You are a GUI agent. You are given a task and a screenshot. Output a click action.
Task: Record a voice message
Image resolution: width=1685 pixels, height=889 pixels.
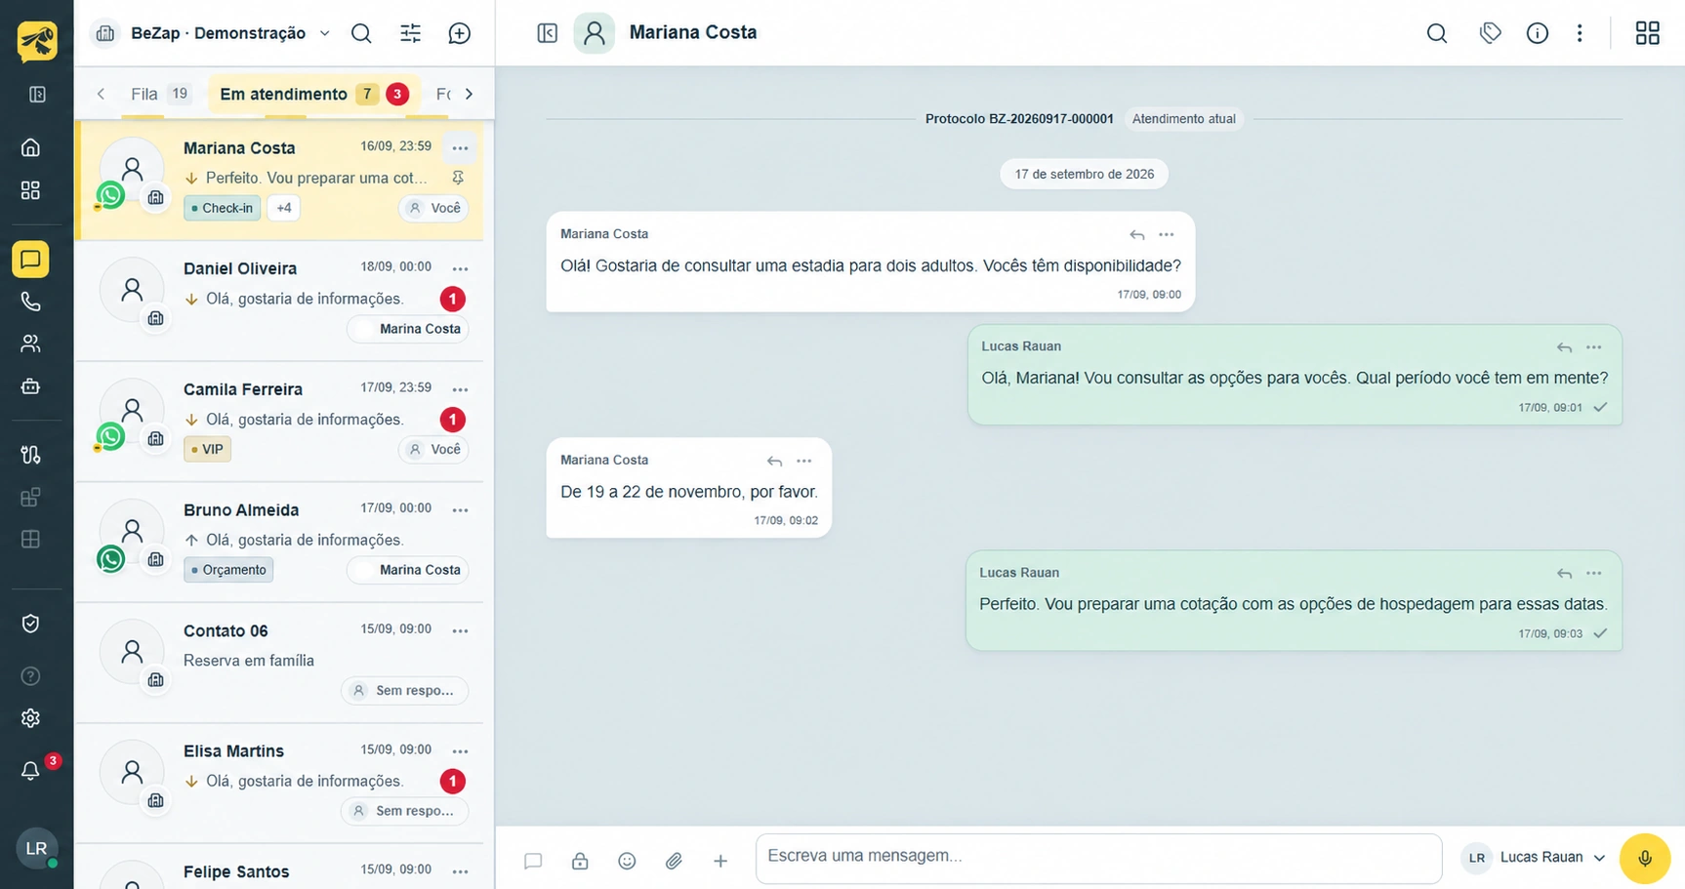1644,859
